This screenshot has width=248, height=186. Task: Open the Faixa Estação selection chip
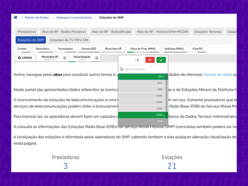82,58
